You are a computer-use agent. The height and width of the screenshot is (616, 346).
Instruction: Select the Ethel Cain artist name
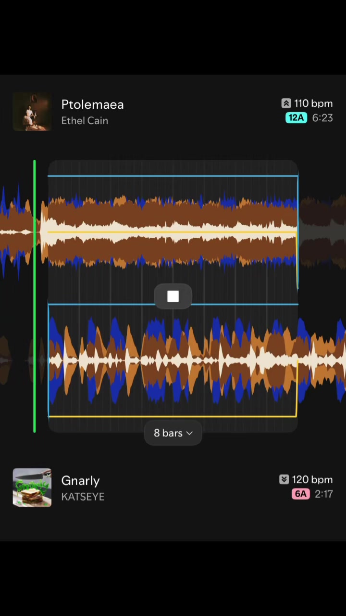tap(85, 121)
